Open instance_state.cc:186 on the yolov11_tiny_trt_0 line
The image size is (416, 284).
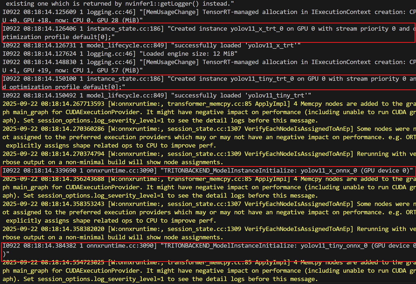pyautogui.click(x=125, y=79)
